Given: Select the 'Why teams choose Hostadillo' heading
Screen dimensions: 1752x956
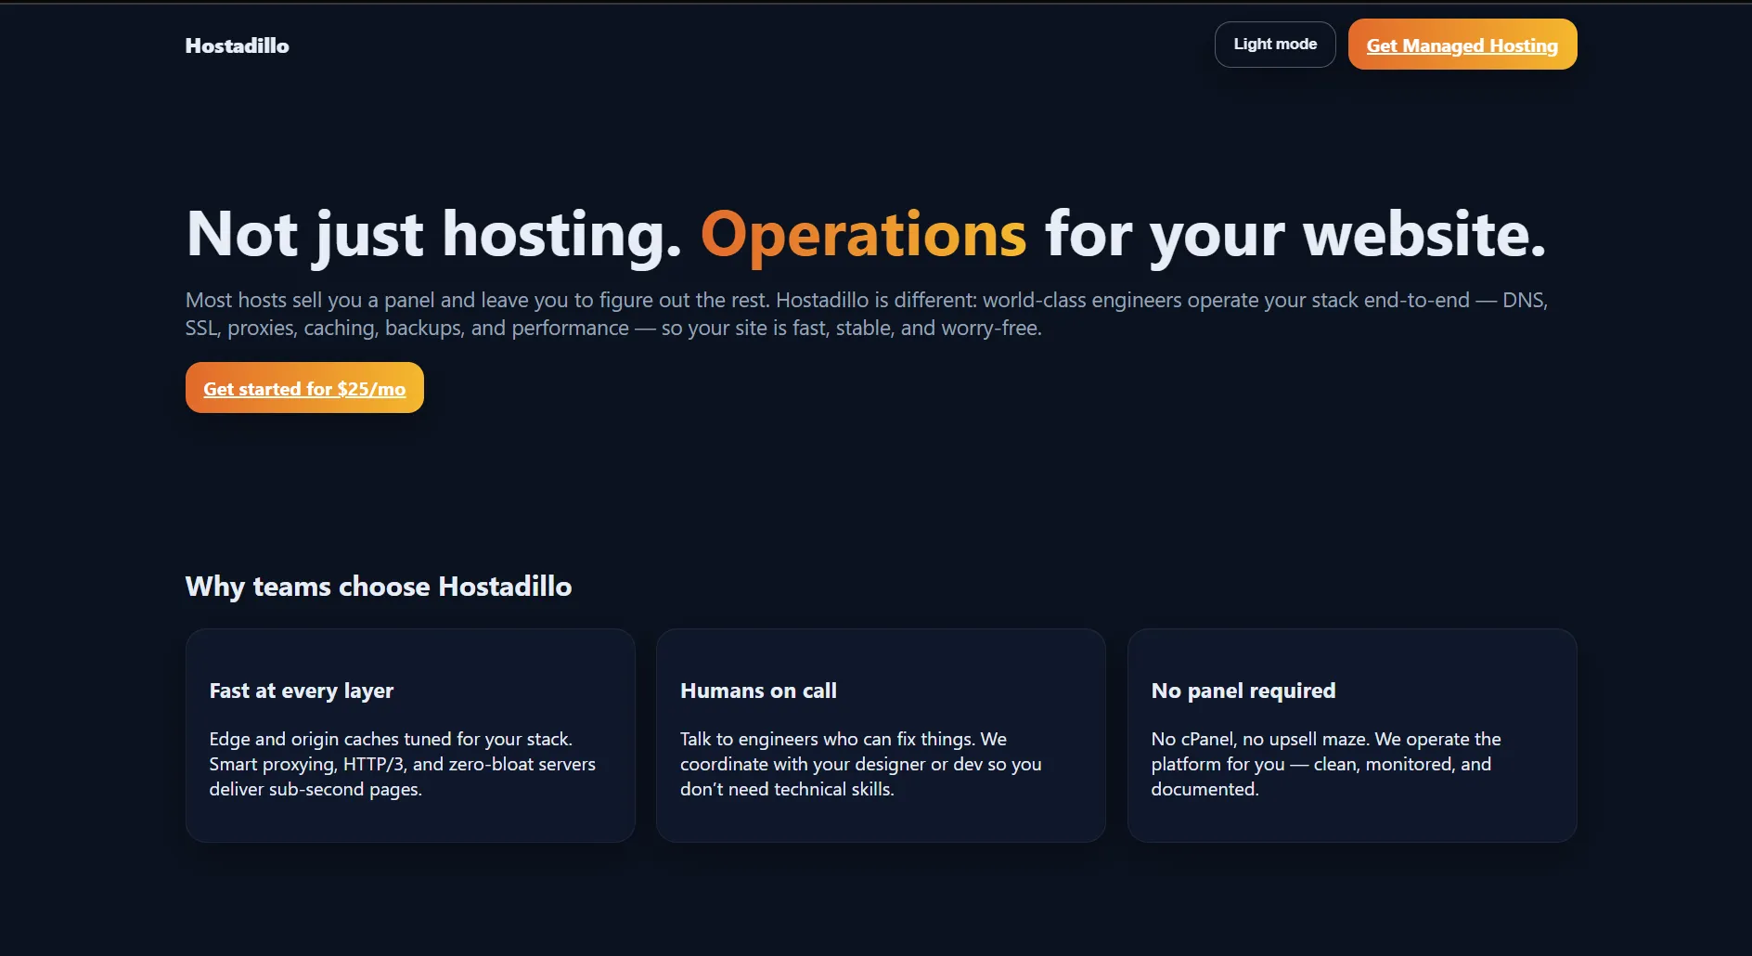Looking at the screenshot, I should pos(379,587).
